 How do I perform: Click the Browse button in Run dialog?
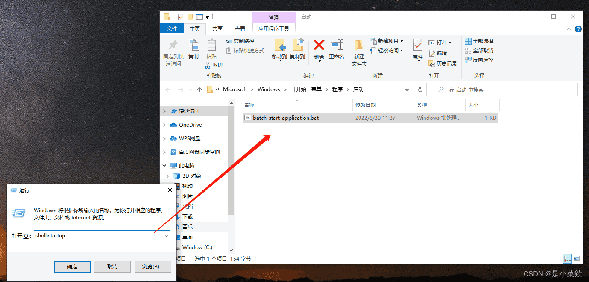point(152,267)
